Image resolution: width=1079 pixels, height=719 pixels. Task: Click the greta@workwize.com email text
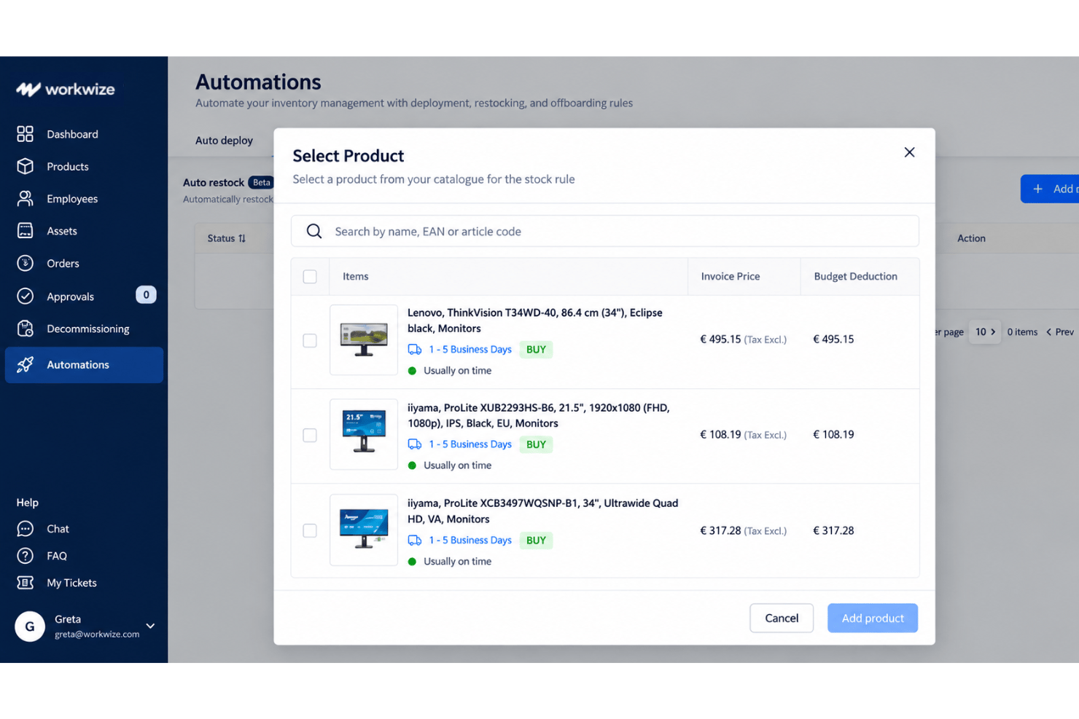click(x=97, y=634)
